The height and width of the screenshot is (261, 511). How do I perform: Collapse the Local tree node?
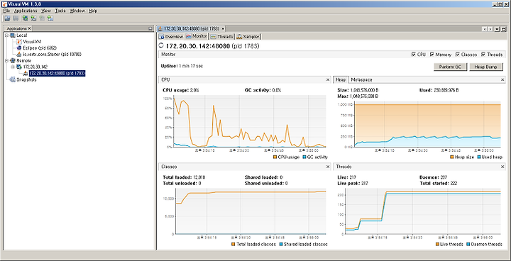6,35
